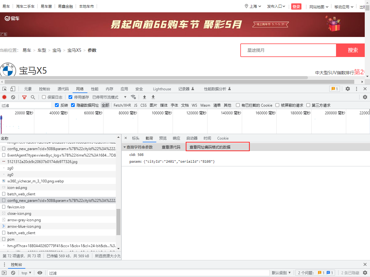Clear console icon in drawer
This screenshot has width=370, height=277.
pyautogui.click(x=13, y=273)
